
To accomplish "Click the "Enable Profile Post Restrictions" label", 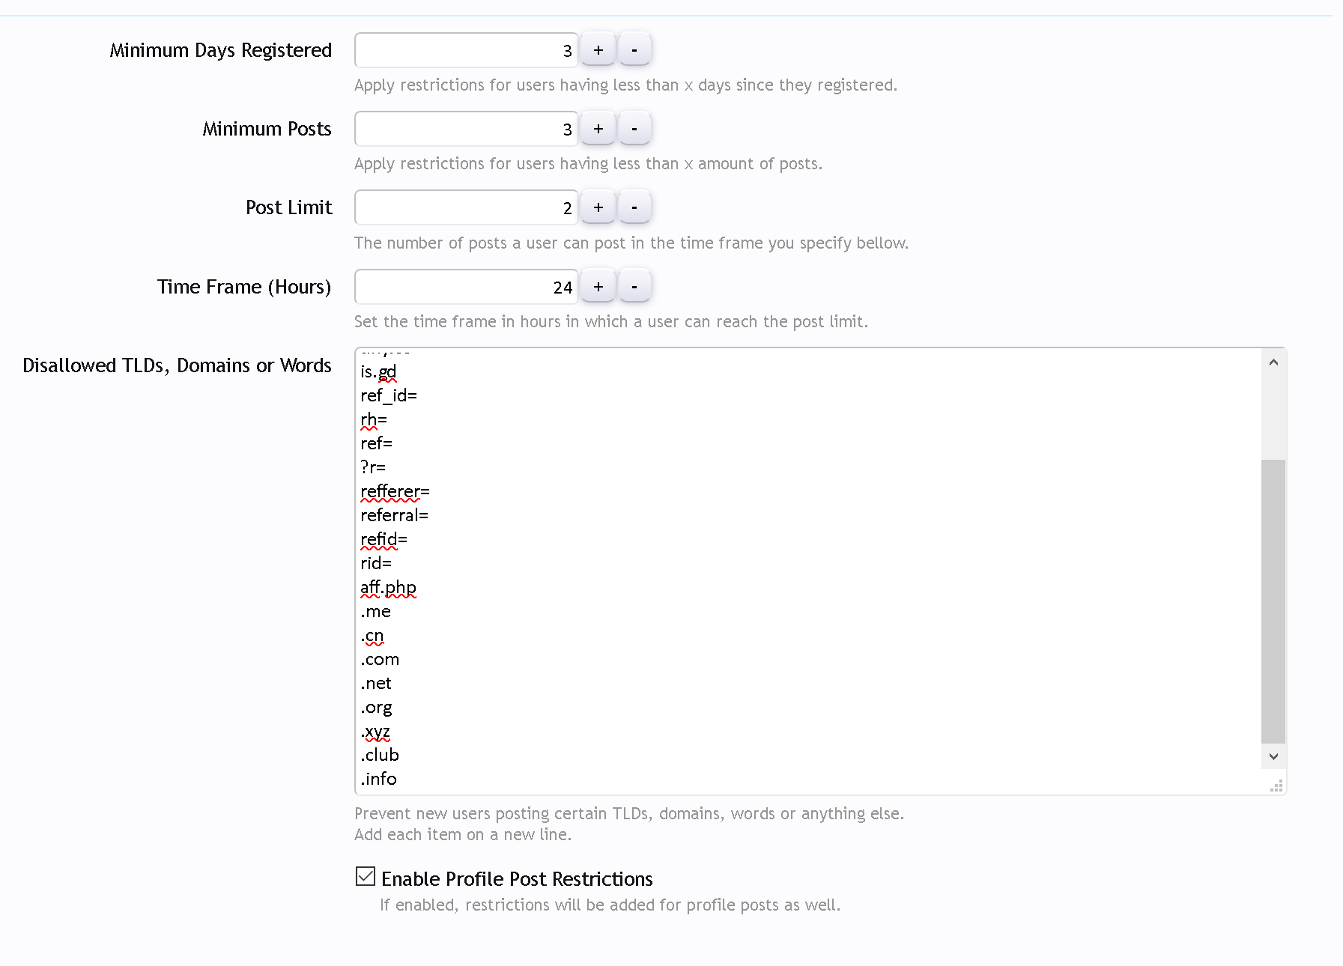I will [517, 879].
